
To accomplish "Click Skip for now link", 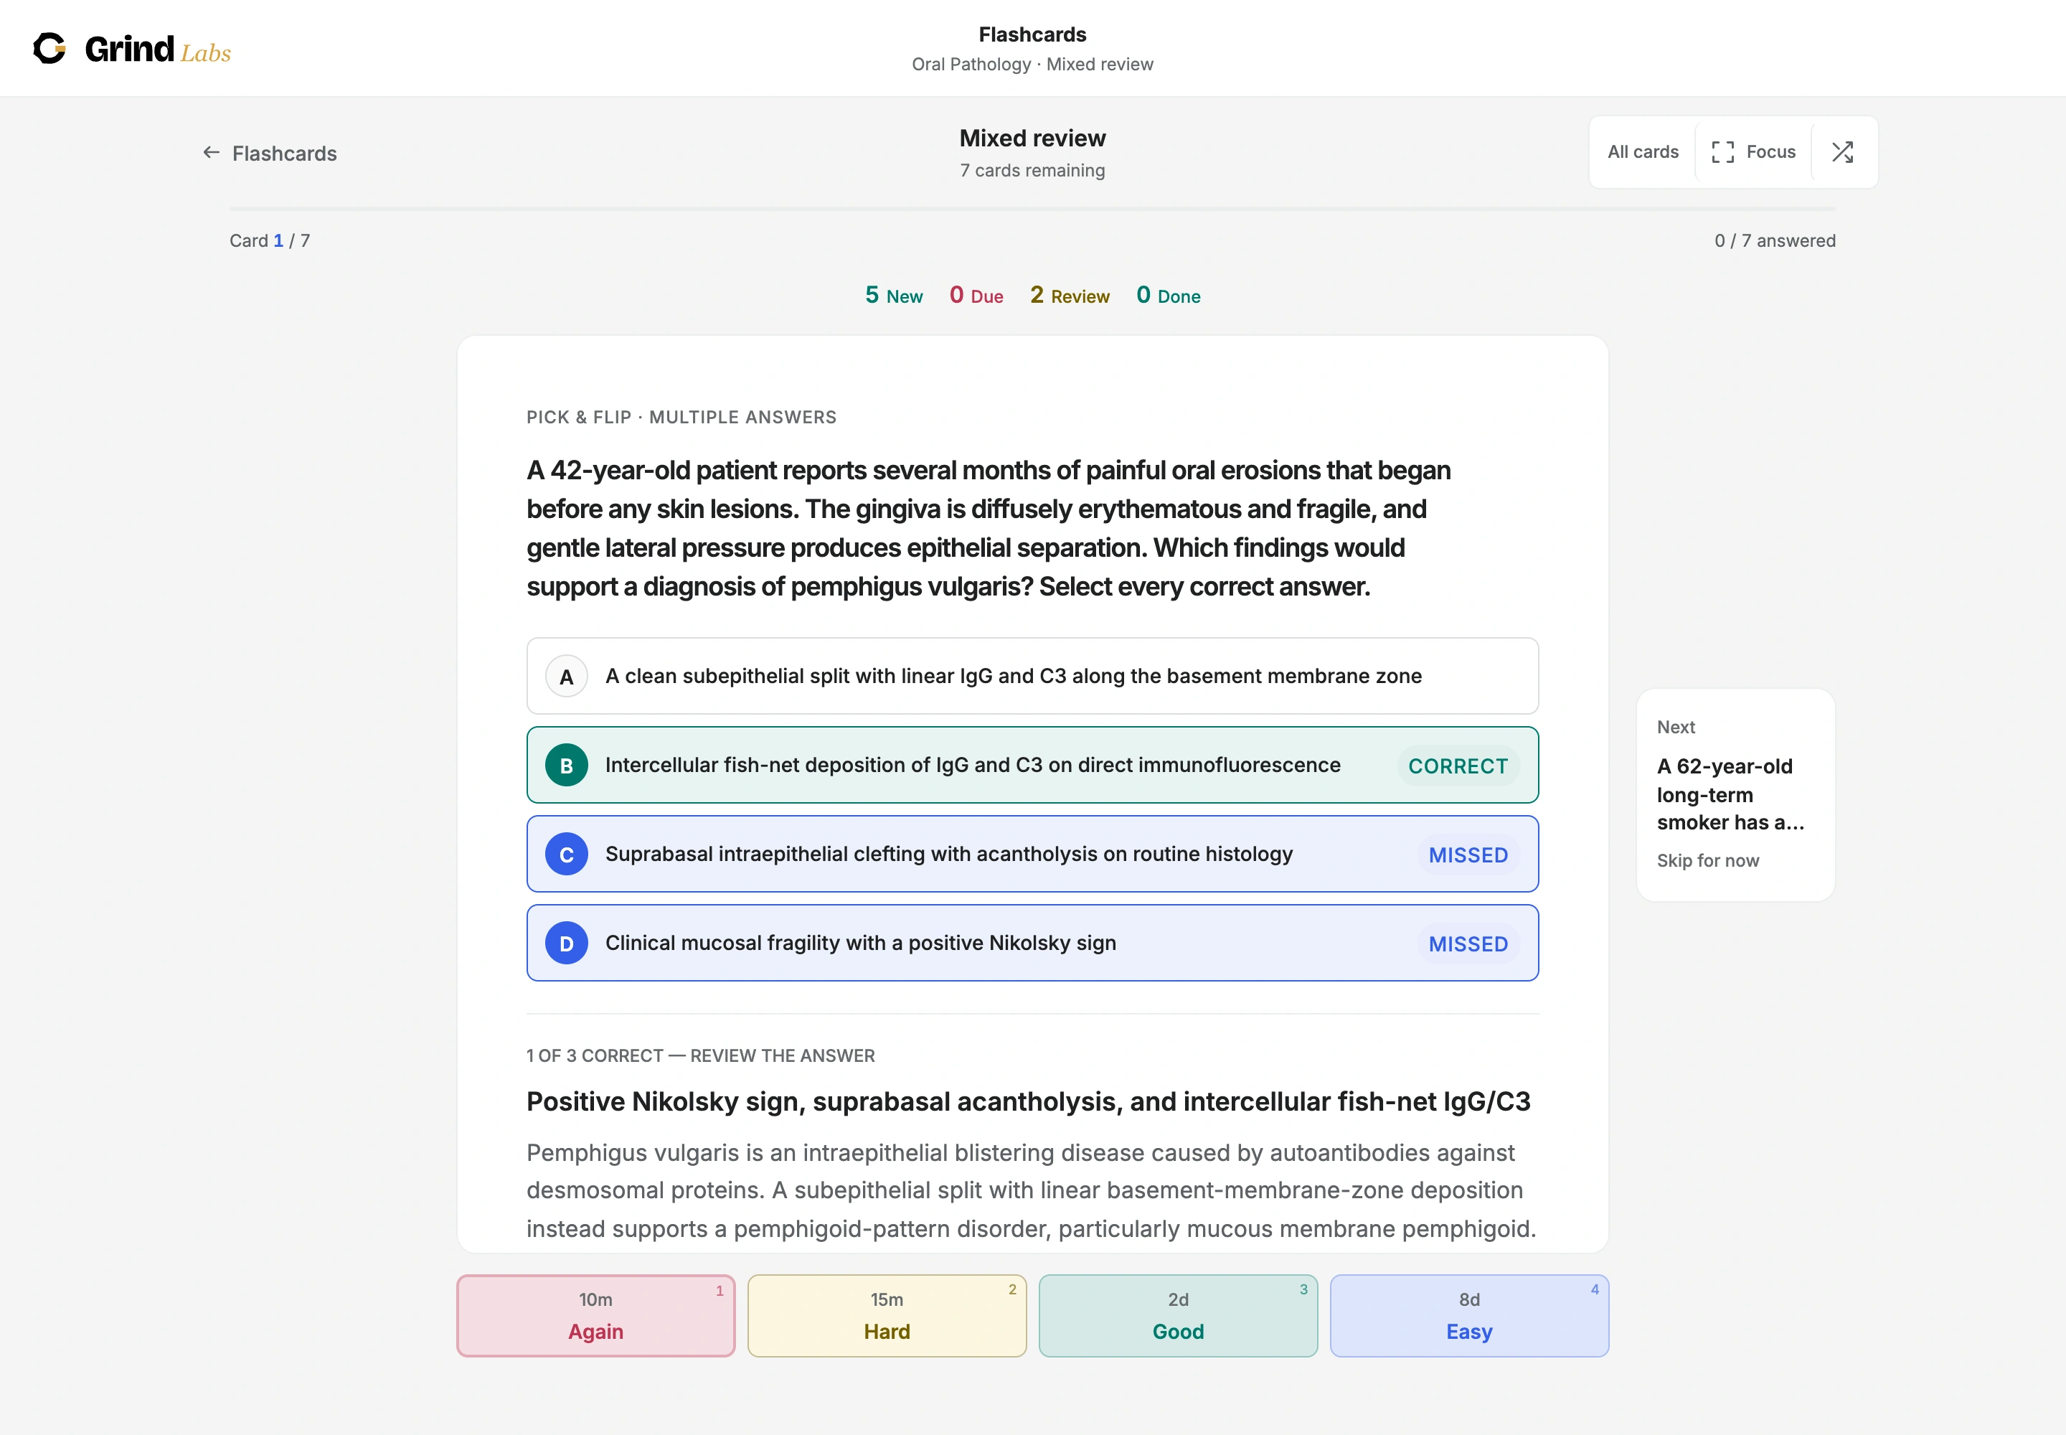I will tap(1707, 860).
